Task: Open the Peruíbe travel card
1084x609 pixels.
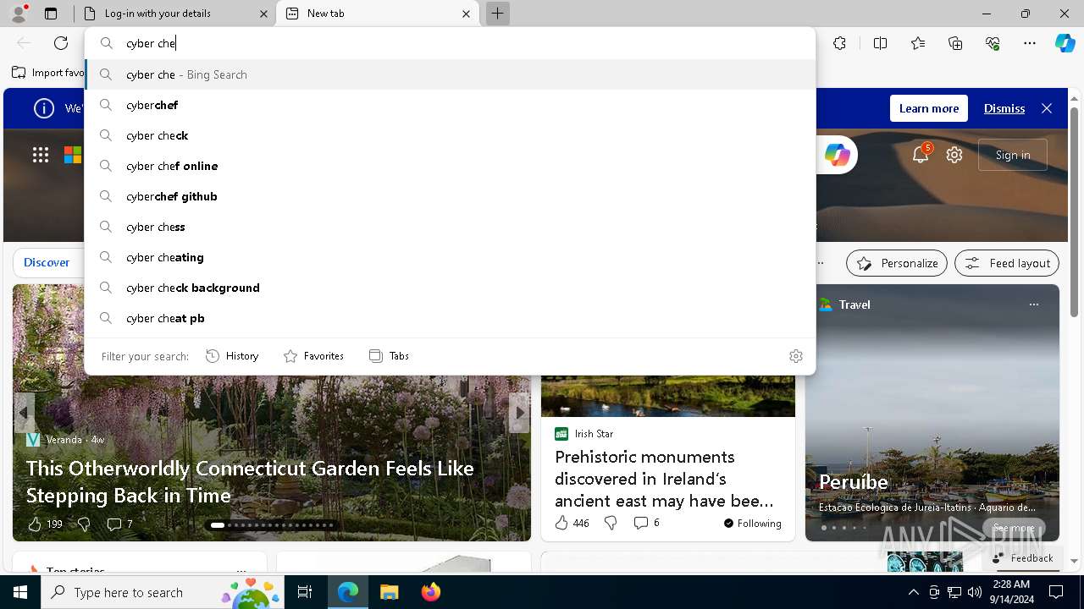Action: [x=932, y=413]
